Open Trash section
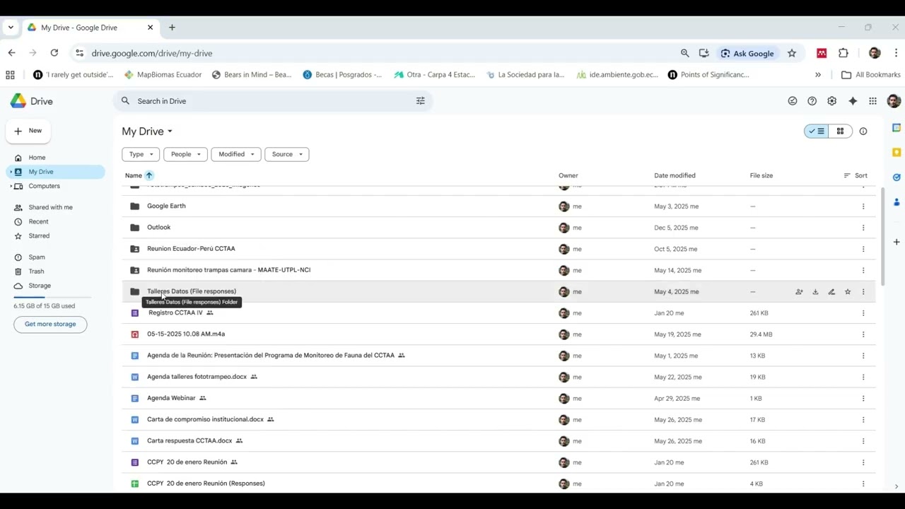 click(x=55, y=271)
